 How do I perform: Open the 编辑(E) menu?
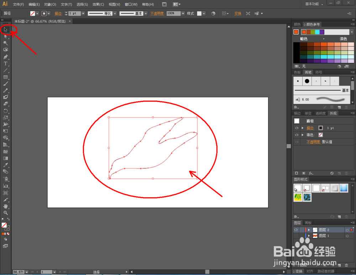[x=34, y=4]
